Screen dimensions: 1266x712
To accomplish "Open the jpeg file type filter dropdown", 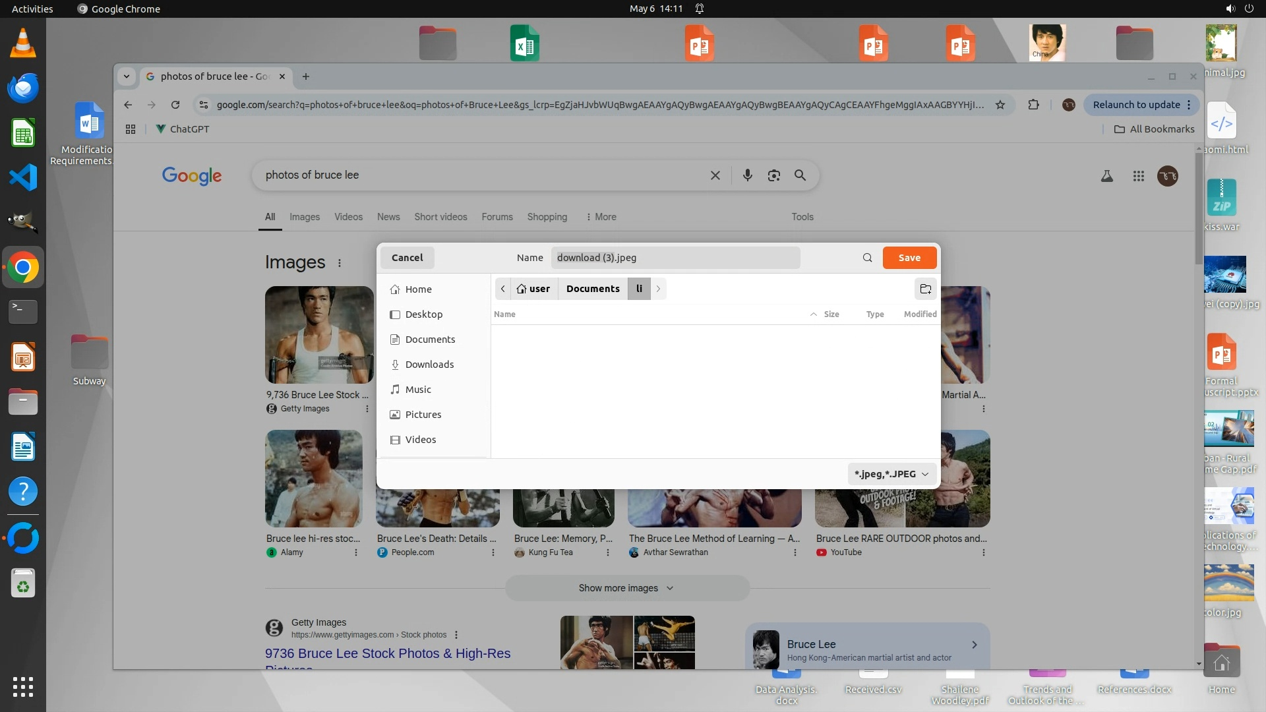I will [x=891, y=474].
